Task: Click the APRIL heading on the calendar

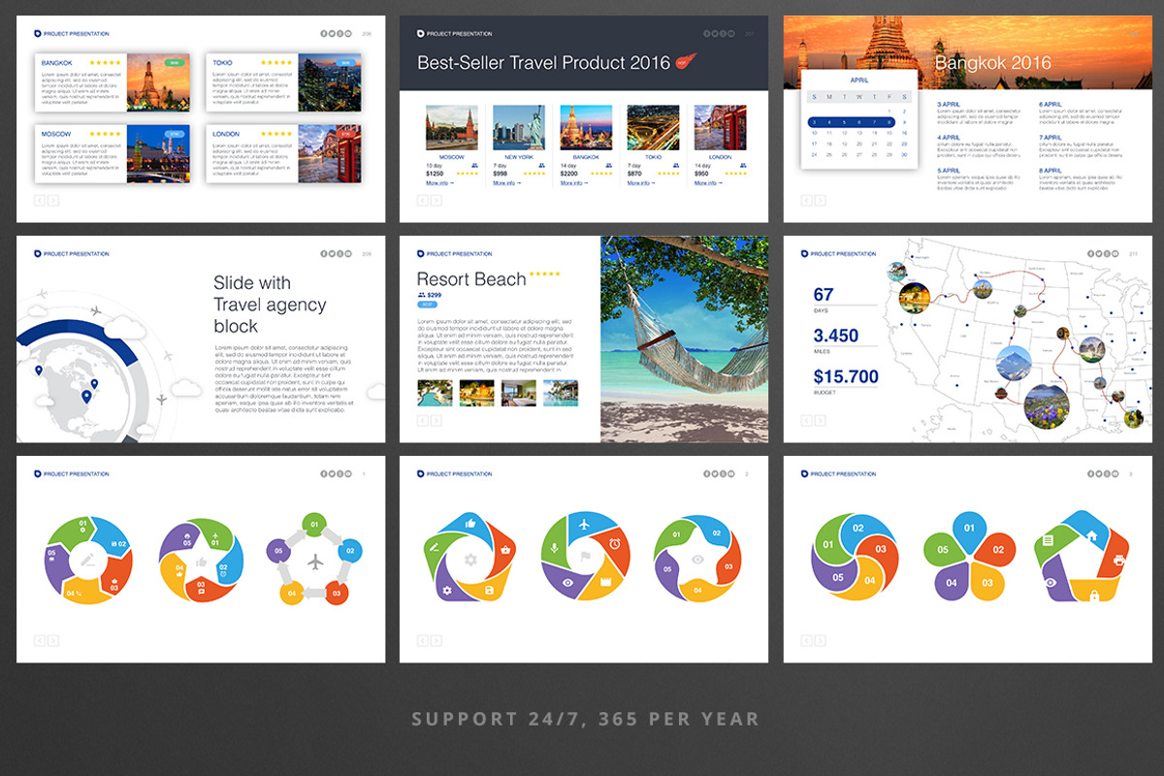Action: pyautogui.click(x=859, y=81)
